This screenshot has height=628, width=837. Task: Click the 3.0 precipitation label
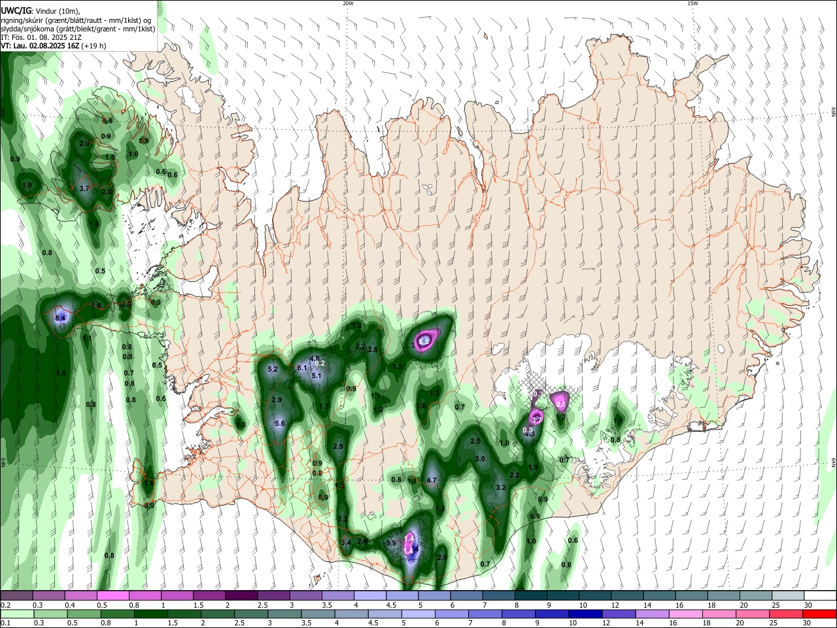click(480, 459)
